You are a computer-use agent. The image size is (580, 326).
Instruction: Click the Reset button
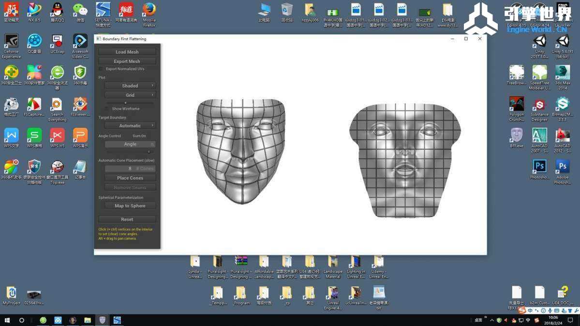point(127,220)
